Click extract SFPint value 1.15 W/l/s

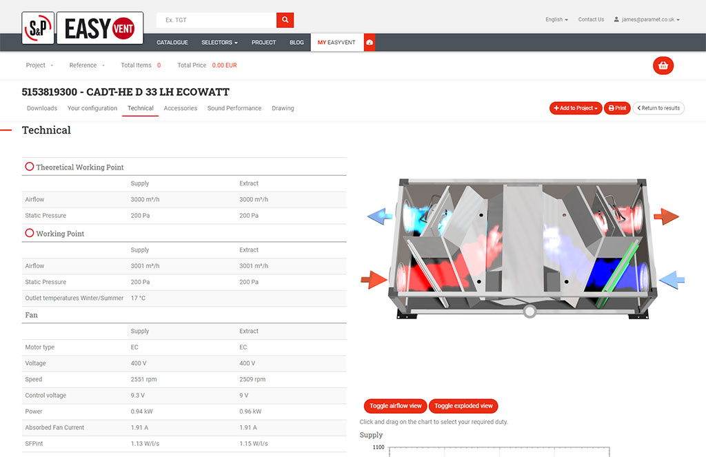254,443
